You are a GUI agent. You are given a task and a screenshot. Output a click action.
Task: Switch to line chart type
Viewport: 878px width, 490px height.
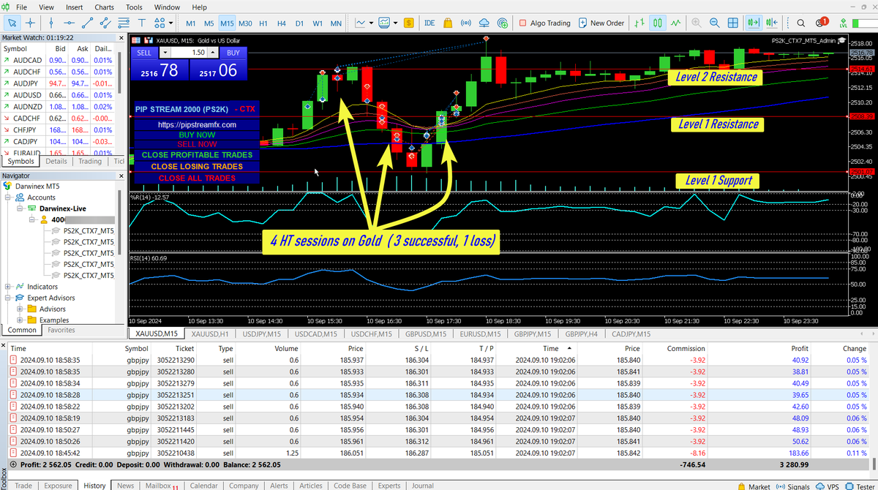pos(677,23)
